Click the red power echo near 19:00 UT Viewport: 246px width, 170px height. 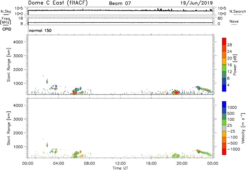(176, 92)
